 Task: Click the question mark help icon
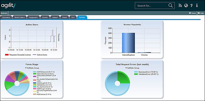[191, 6]
